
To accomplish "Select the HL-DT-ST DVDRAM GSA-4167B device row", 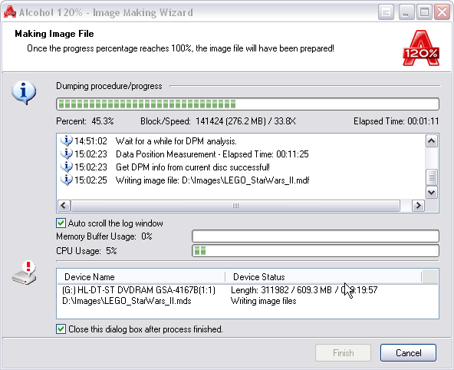I will [248, 289].
